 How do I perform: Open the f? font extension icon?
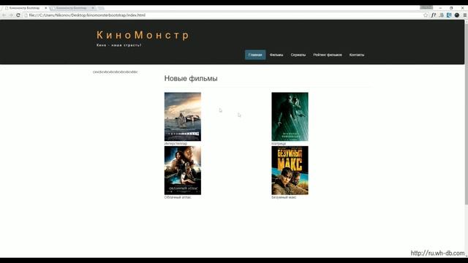[x=434, y=15]
